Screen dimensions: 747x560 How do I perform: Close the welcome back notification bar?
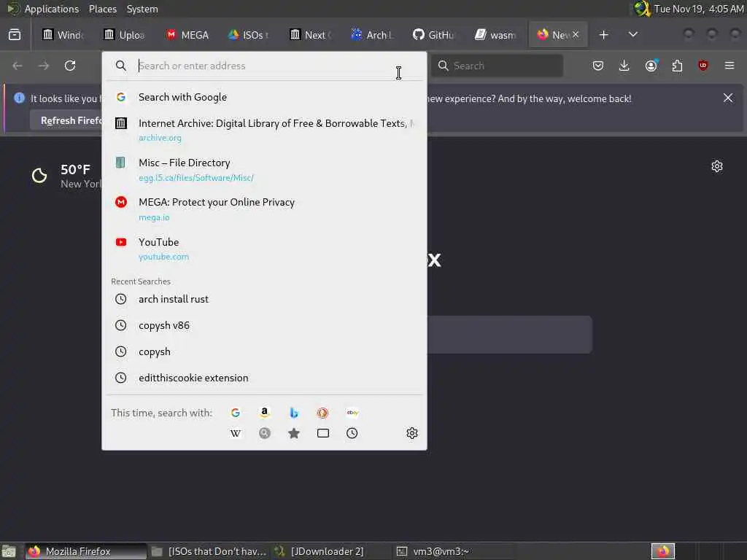(x=728, y=98)
